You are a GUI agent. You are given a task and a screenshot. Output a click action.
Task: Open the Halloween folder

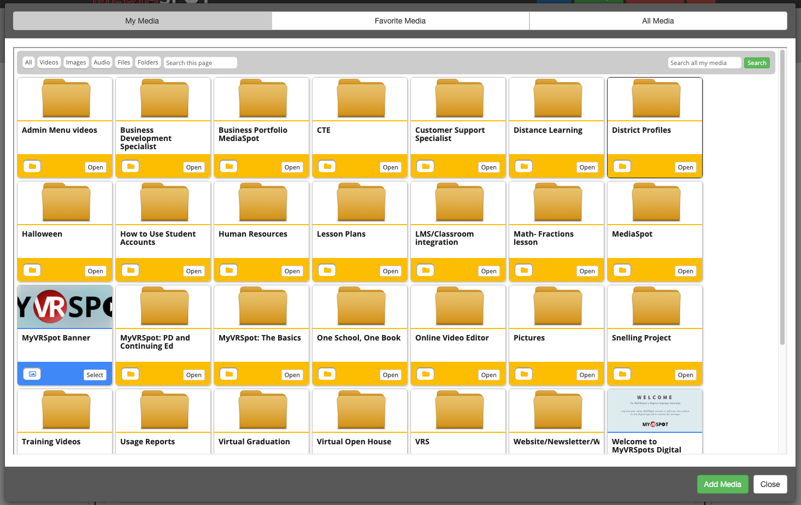click(x=96, y=271)
